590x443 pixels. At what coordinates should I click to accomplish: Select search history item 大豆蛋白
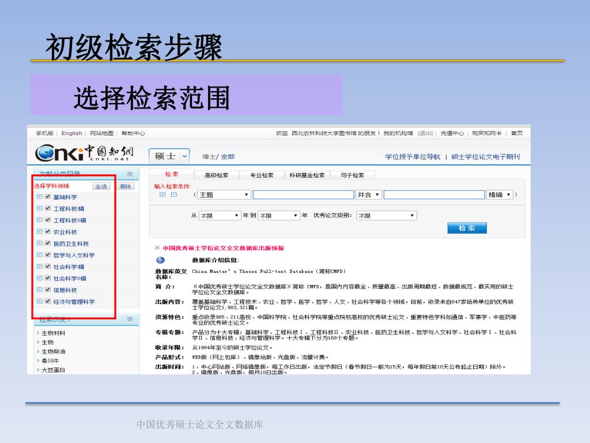tap(54, 370)
